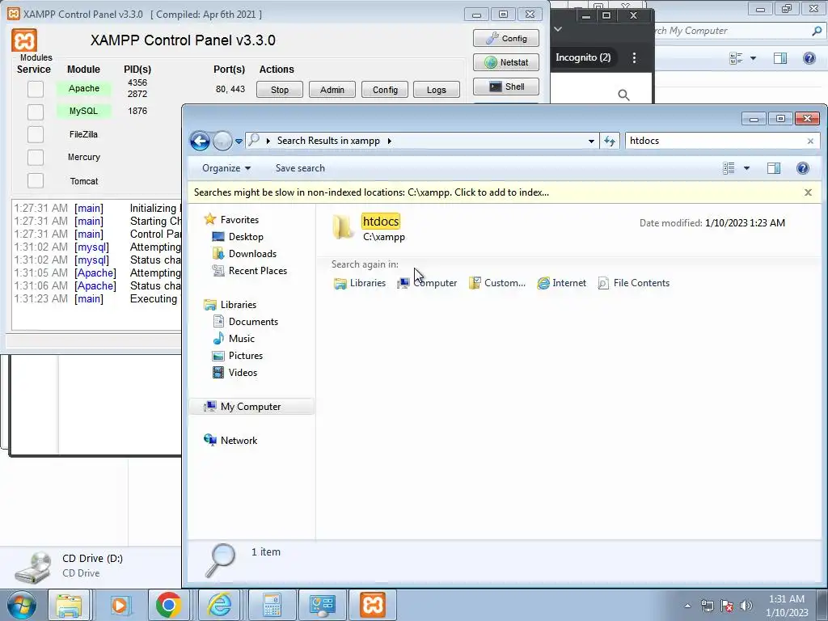Search again in File Contents
This screenshot has height=621, width=828.
coord(634,283)
